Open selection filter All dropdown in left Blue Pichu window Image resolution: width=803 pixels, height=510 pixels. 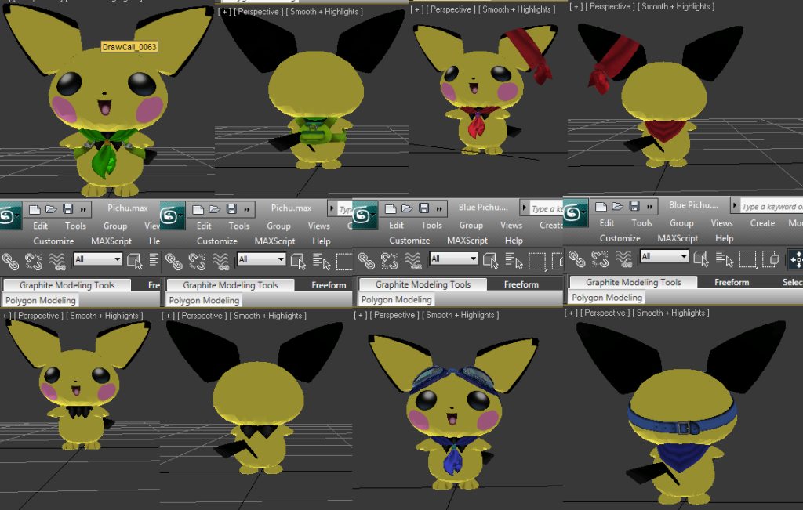[x=454, y=259]
